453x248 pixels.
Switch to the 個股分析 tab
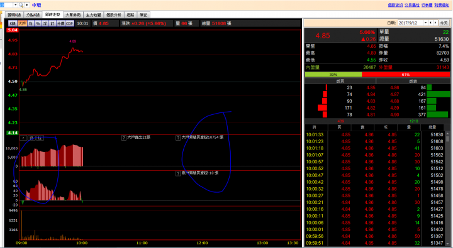pos(114,15)
